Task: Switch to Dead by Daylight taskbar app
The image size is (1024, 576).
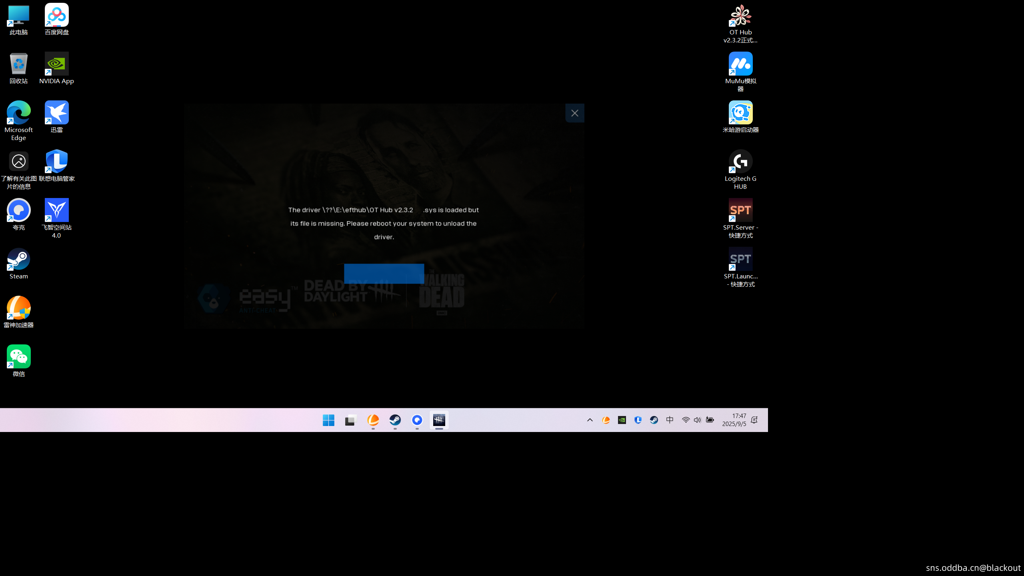Action: click(x=439, y=420)
